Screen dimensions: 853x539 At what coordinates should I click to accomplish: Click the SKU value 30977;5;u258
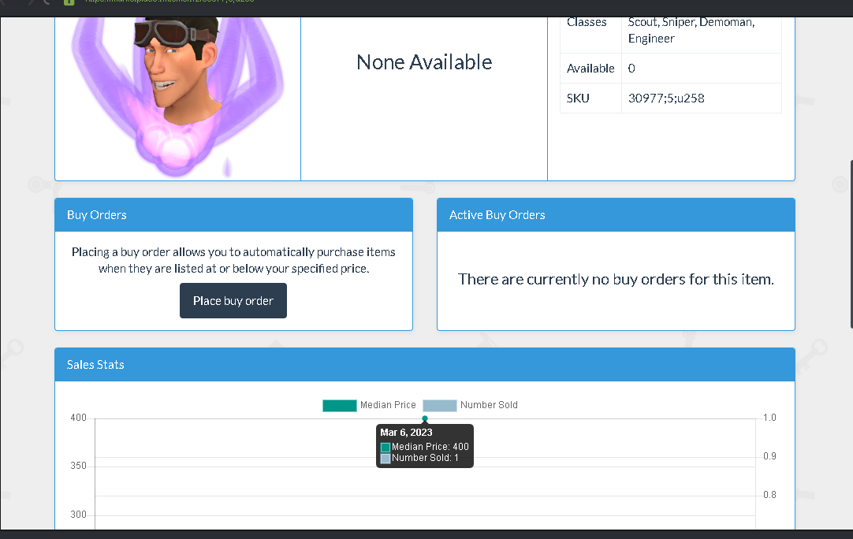[x=666, y=99]
